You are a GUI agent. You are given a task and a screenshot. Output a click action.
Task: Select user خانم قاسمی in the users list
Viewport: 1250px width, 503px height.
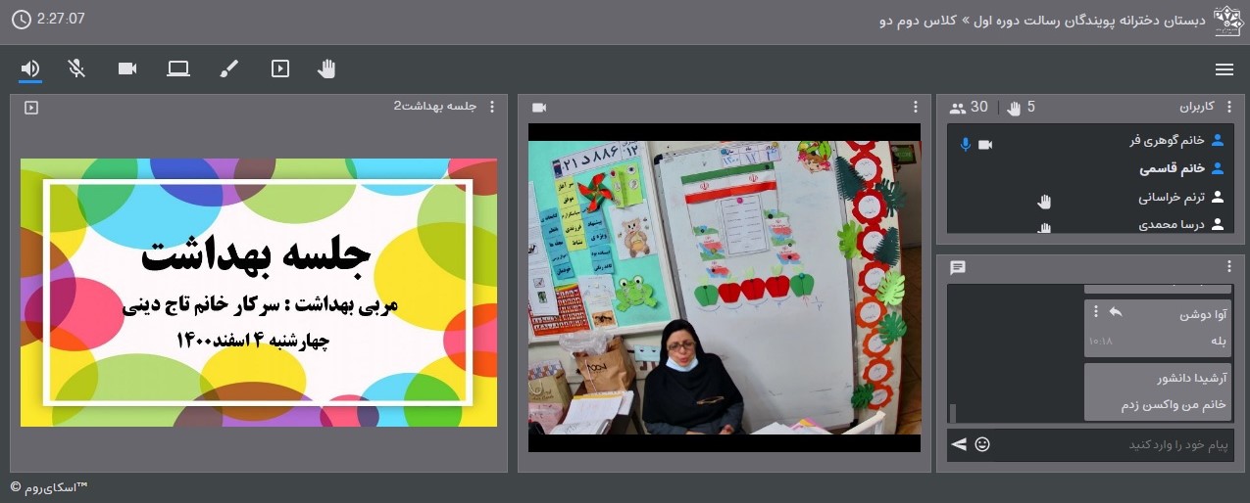tap(1171, 168)
